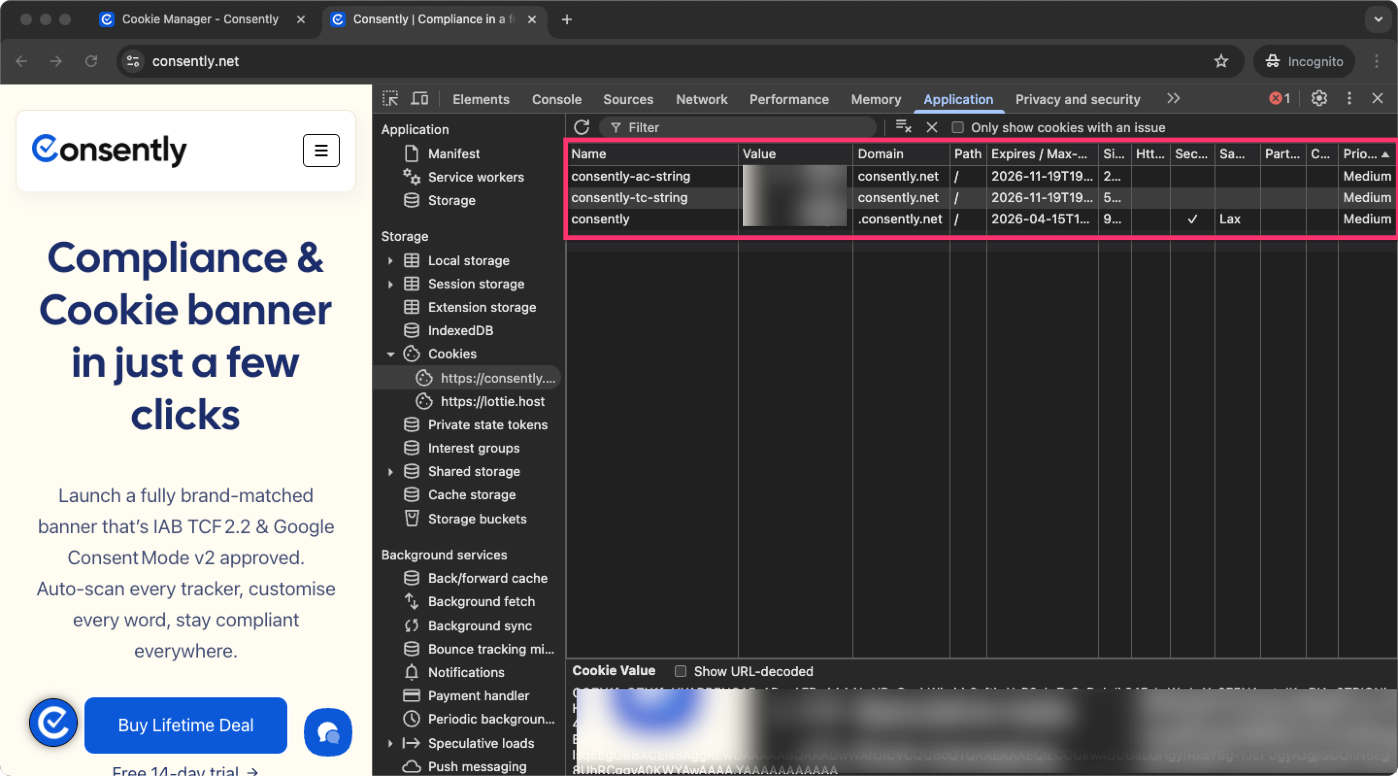Open the chat widget bubble
The image size is (1398, 776).
(x=327, y=732)
